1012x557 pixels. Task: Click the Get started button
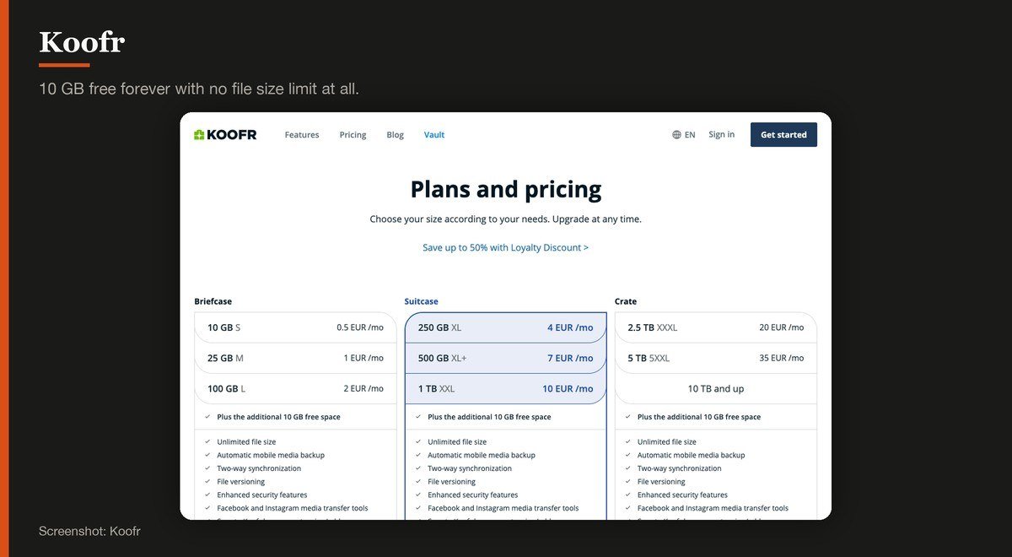click(x=783, y=135)
